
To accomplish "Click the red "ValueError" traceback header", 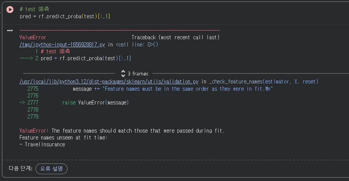I will (x=32, y=37).
